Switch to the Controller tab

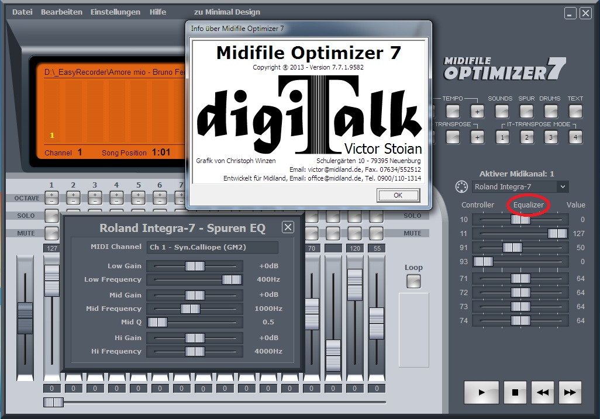478,205
